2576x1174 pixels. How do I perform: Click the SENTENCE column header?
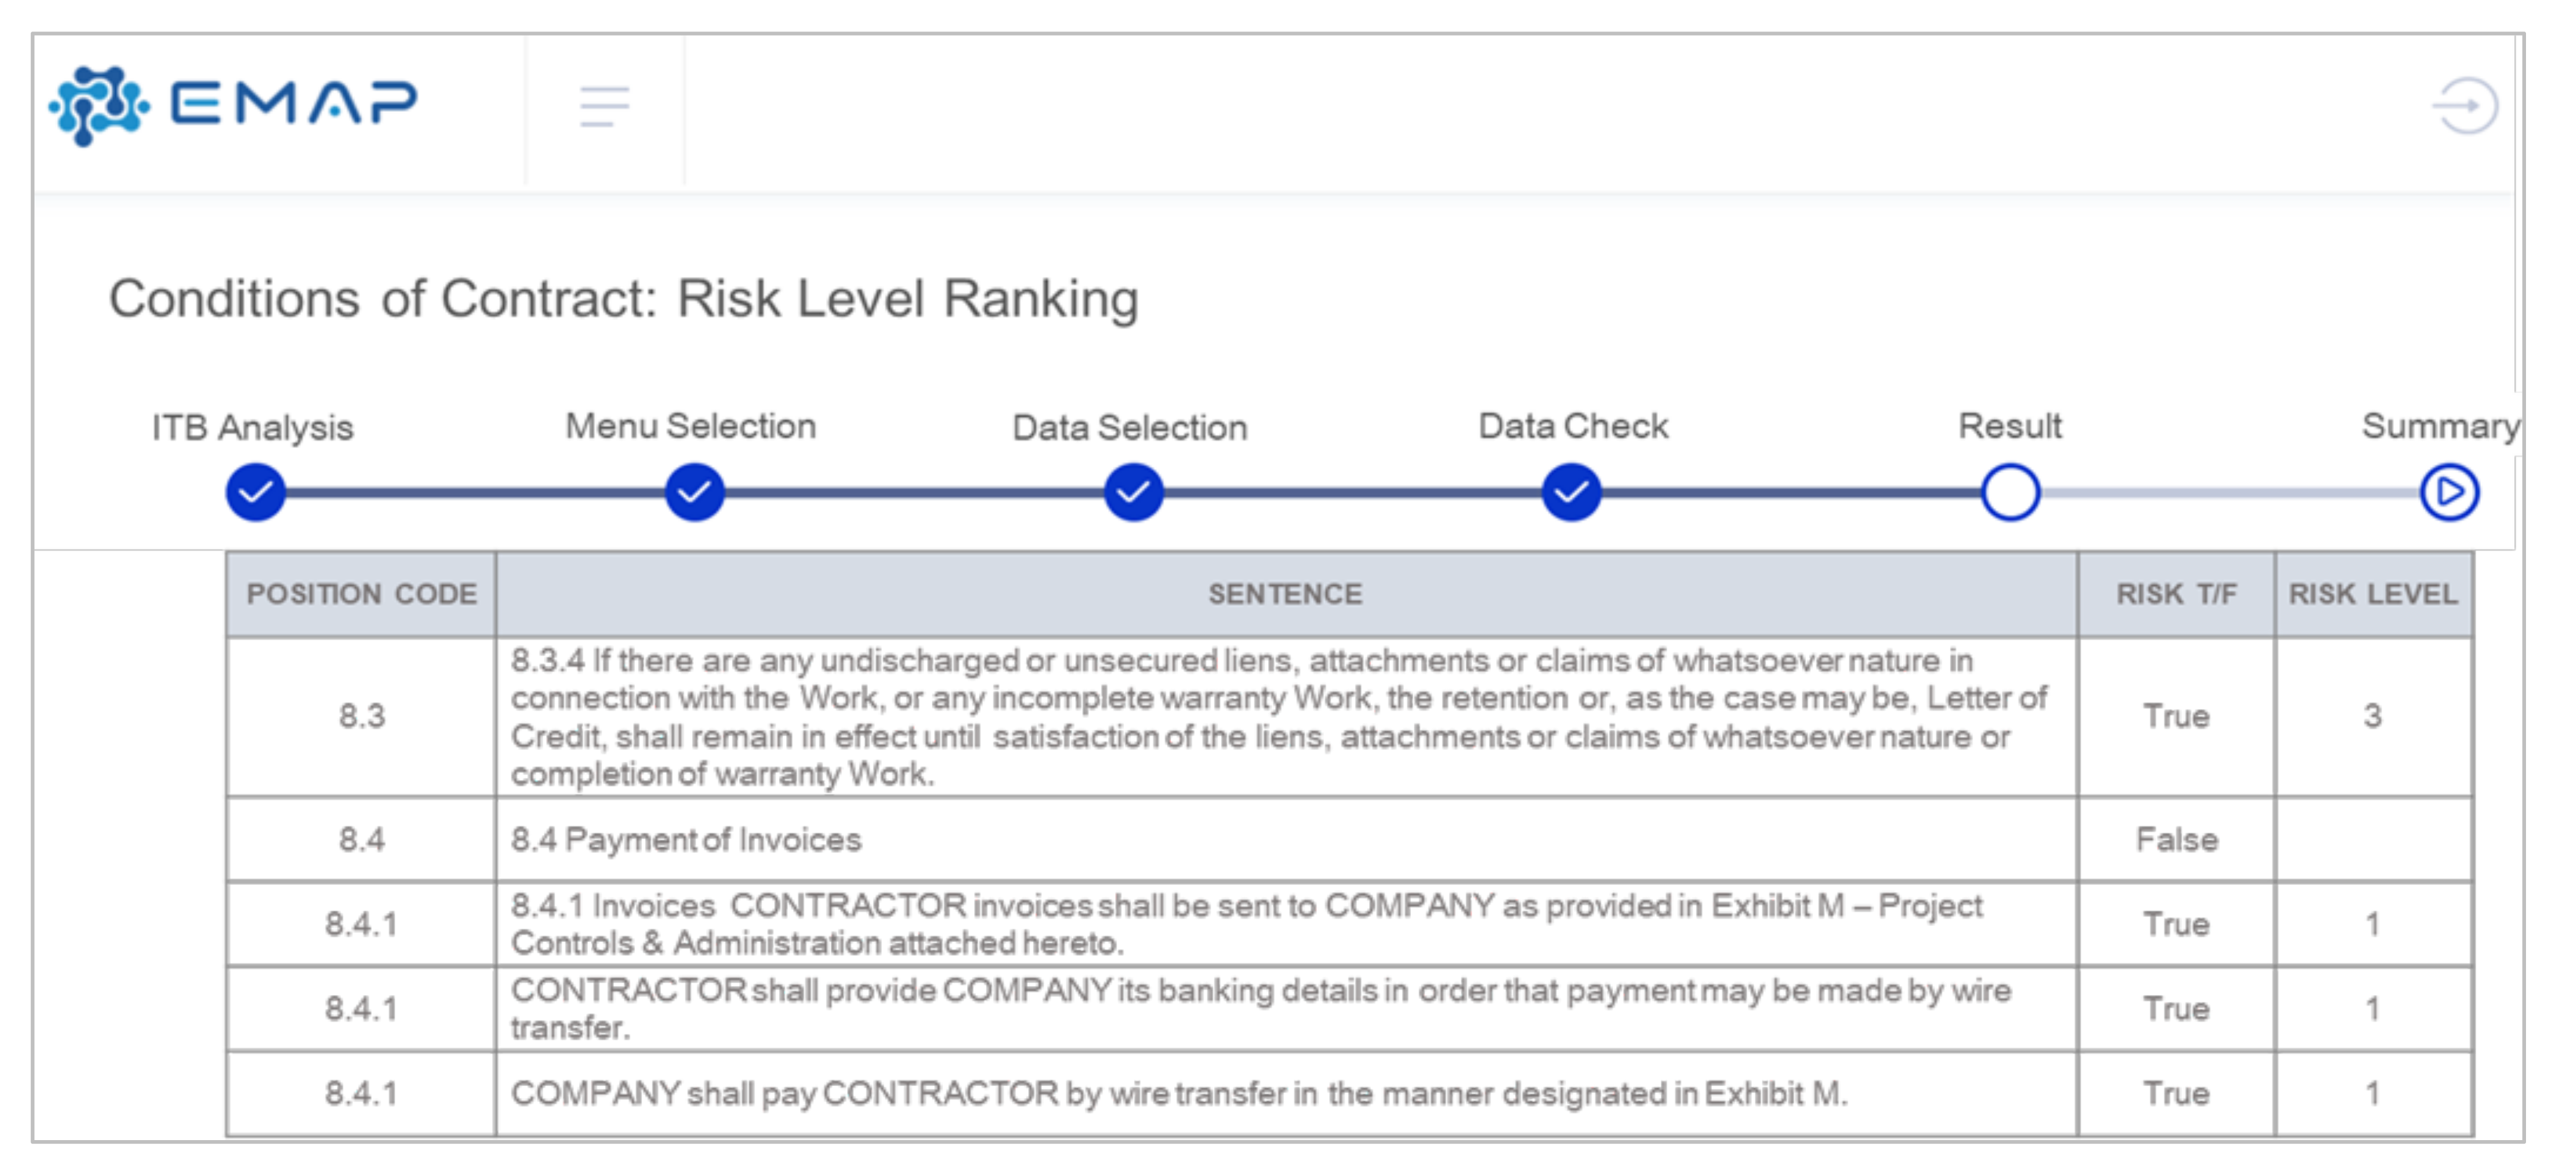(1285, 595)
